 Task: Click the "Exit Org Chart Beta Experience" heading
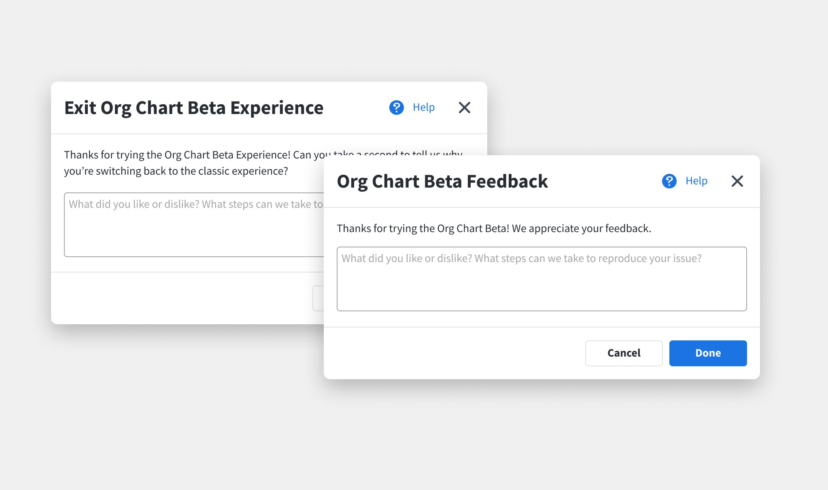194,108
